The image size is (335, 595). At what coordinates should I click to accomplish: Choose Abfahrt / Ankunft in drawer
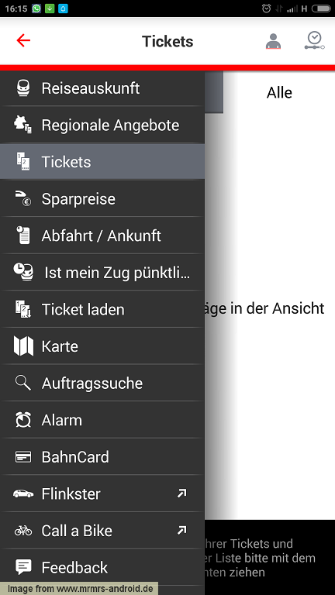[102, 236]
